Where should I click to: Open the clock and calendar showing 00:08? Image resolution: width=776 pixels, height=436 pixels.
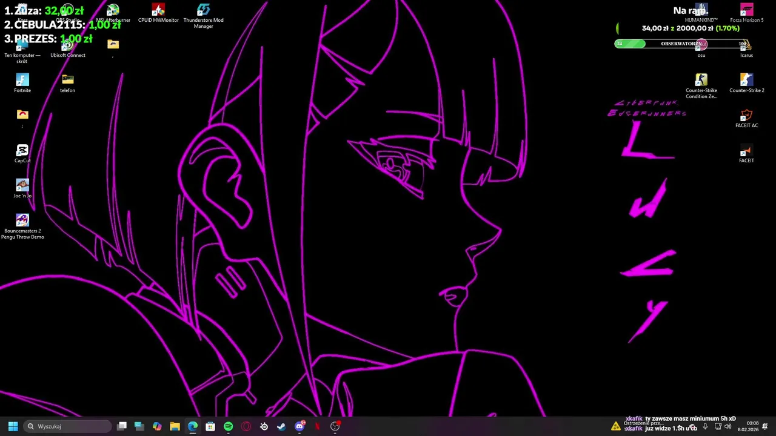(x=748, y=426)
